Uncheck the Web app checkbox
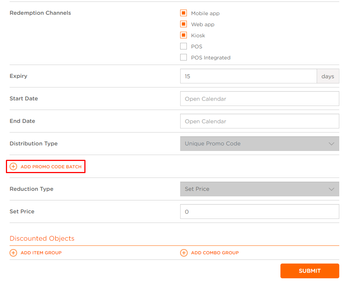Screen dimensions: 350x289 (x=184, y=24)
